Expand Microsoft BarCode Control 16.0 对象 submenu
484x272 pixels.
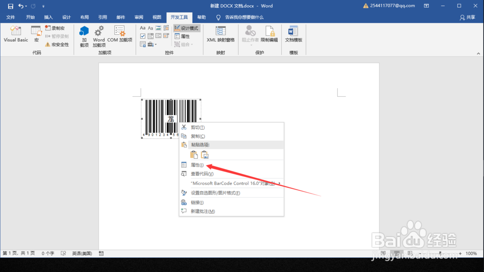click(231, 183)
